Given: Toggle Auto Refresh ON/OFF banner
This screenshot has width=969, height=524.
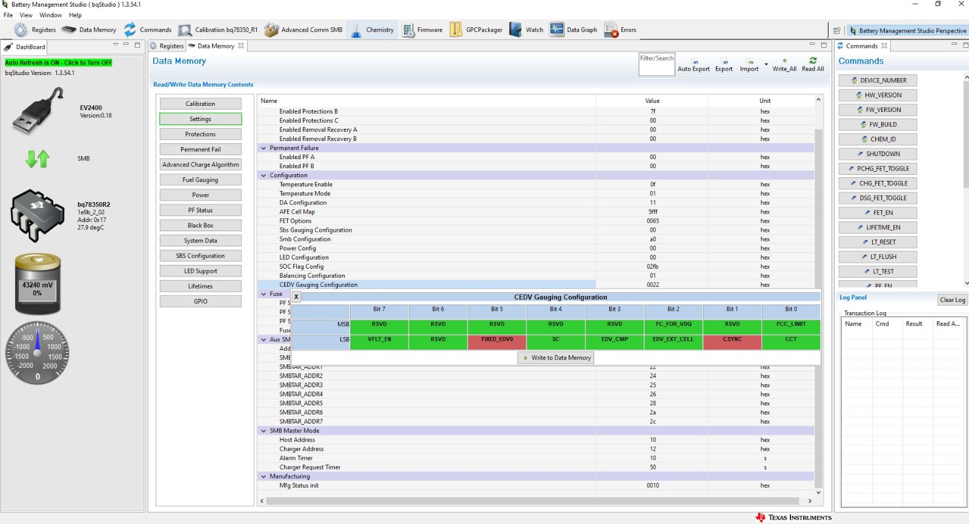Looking at the screenshot, I should click(59, 62).
